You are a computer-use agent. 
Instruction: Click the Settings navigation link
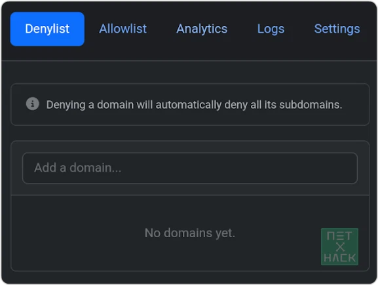tap(337, 29)
